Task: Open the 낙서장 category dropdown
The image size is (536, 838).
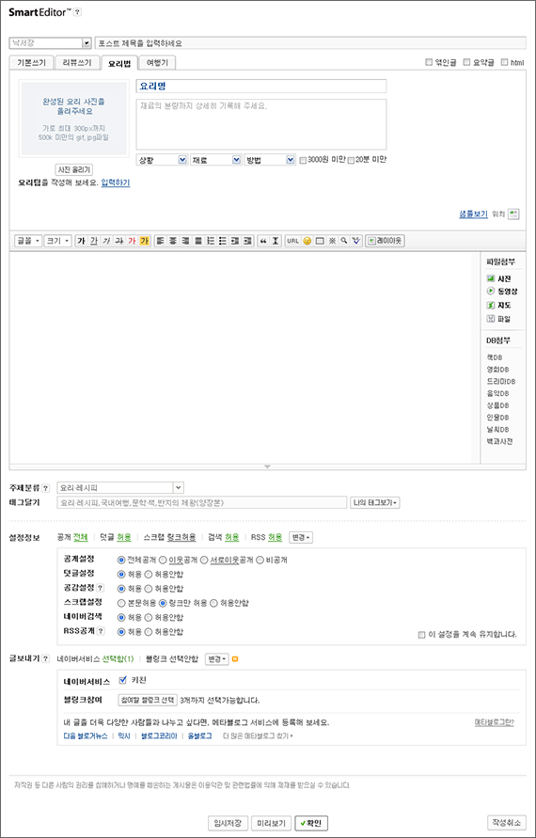Action: [51, 42]
